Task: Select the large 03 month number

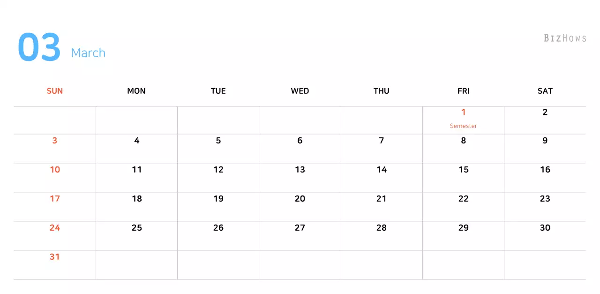Action: [39, 47]
